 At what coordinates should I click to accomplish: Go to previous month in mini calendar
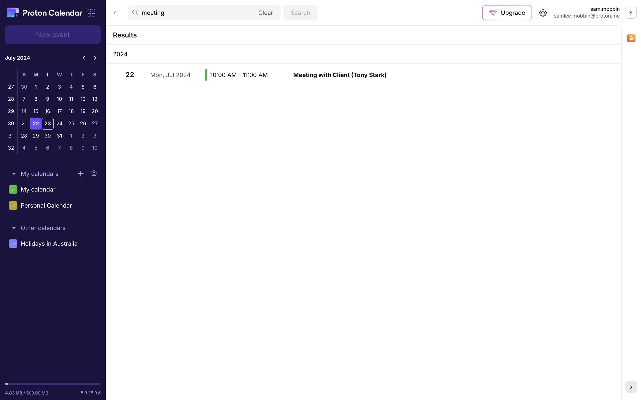(84, 58)
